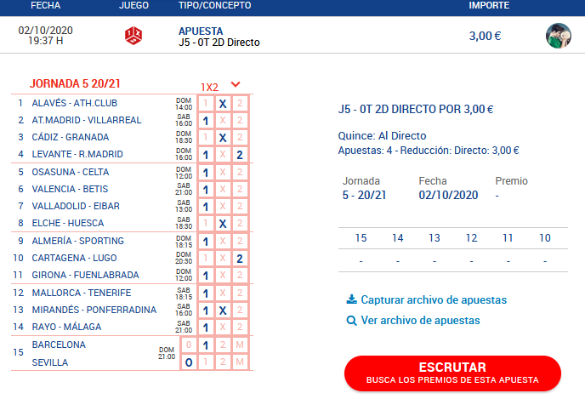Select the BARCELONA team name

coord(59,345)
